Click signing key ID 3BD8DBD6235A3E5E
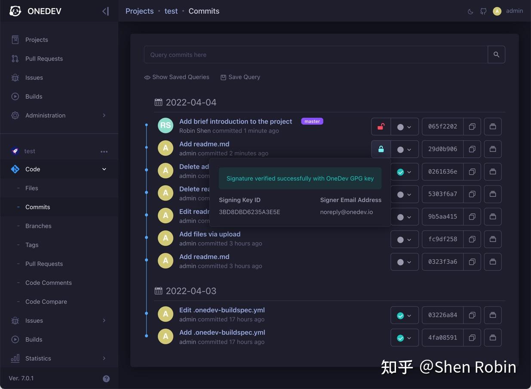Viewport: 531px width, 389px height. click(249, 212)
